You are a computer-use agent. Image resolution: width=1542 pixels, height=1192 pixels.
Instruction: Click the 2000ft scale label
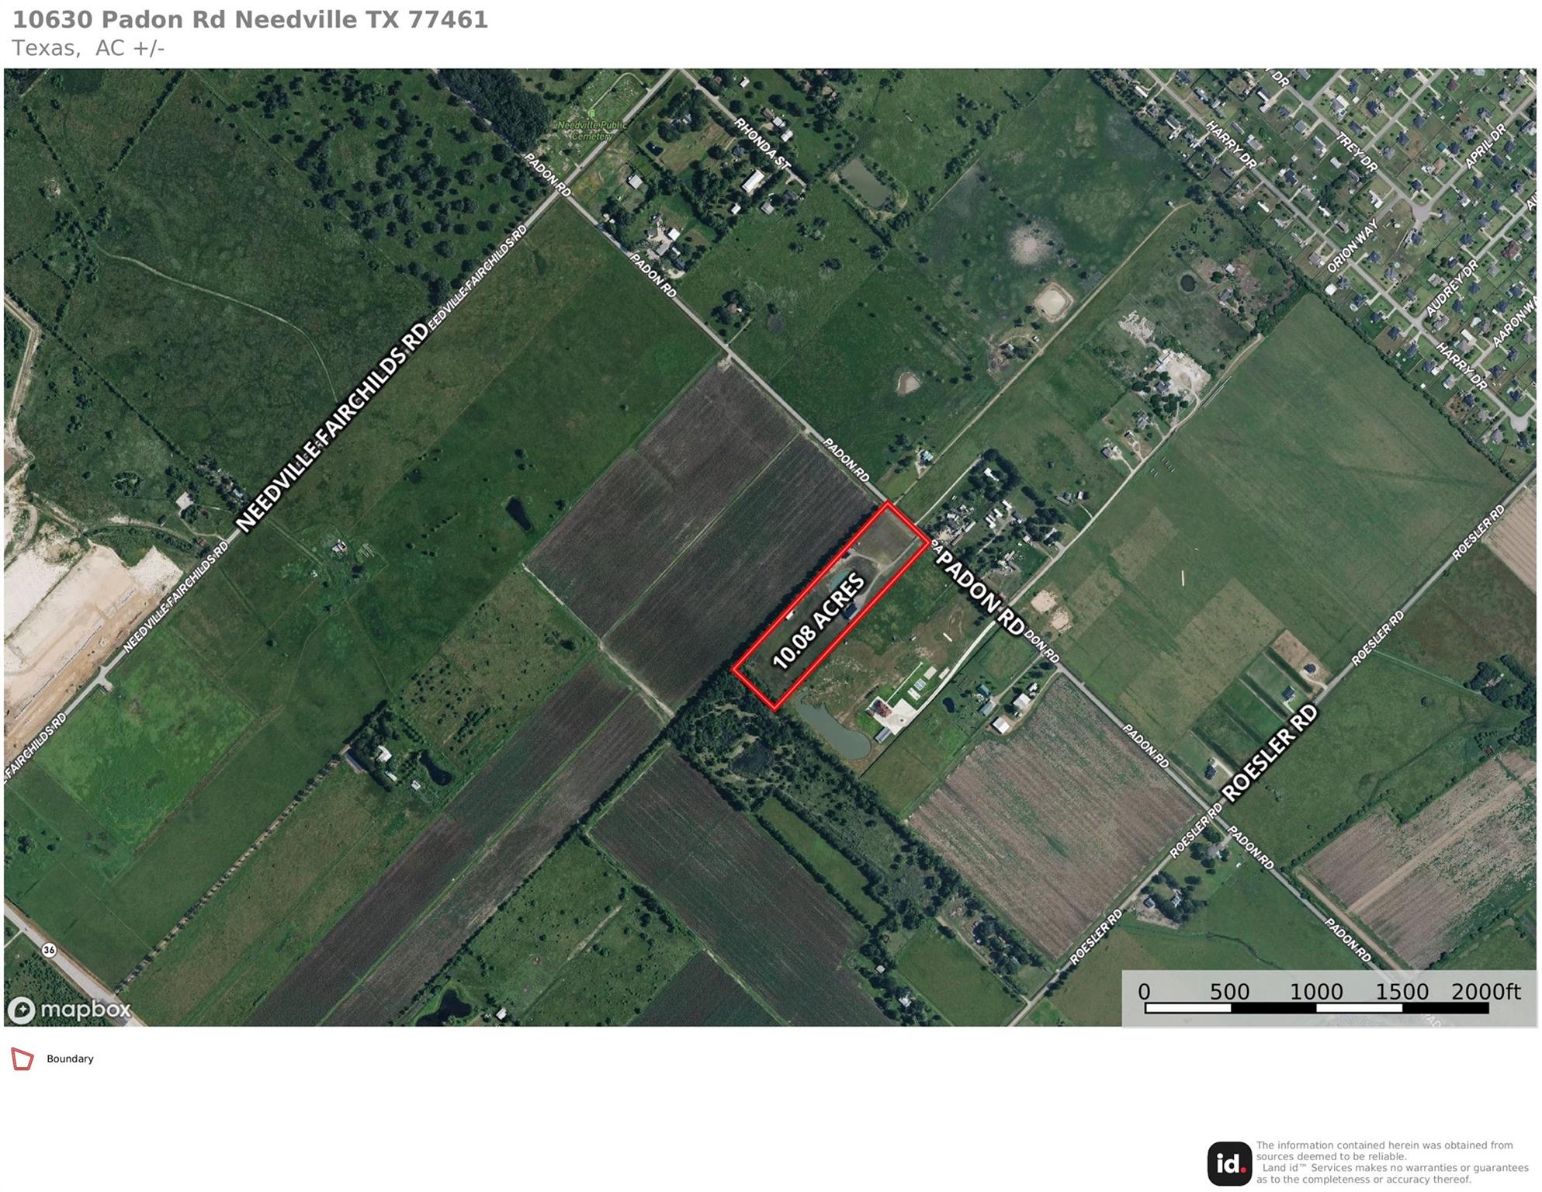(x=1485, y=992)
